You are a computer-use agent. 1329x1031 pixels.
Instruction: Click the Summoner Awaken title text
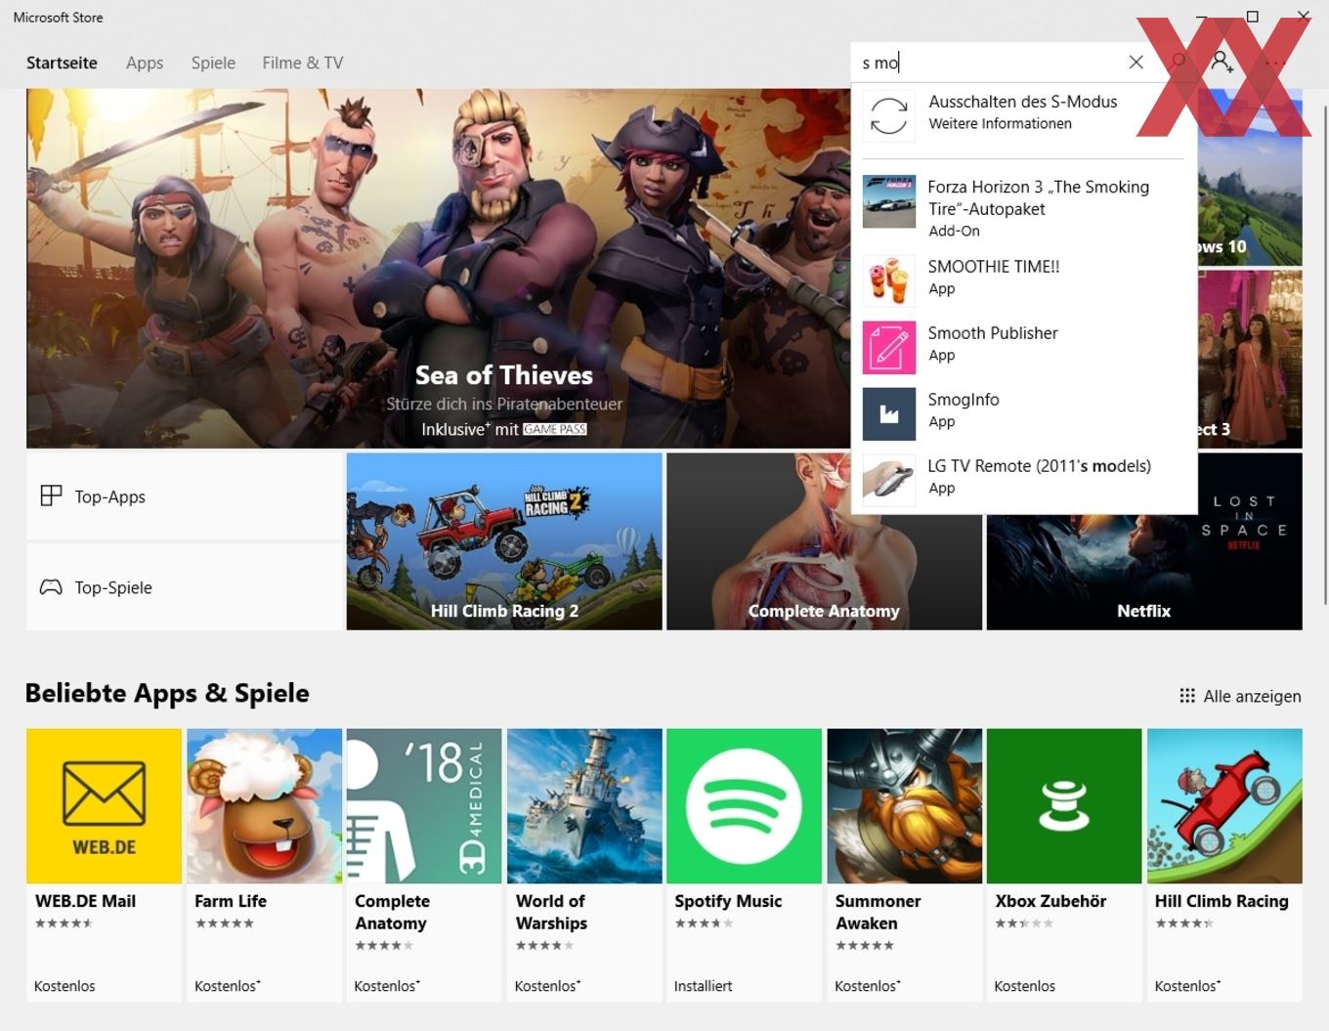point(878,912)
